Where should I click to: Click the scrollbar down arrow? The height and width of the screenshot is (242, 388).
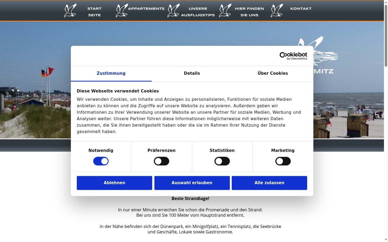click(x=386, y=240)
